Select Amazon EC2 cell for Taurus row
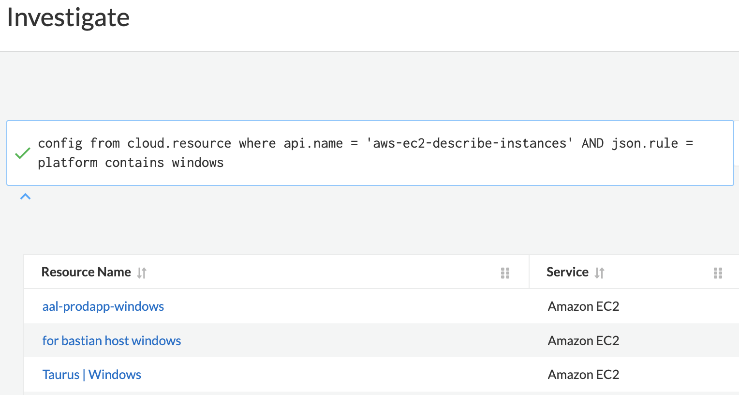Viewport: 739px width, 395px height. [x=583, y=375]
